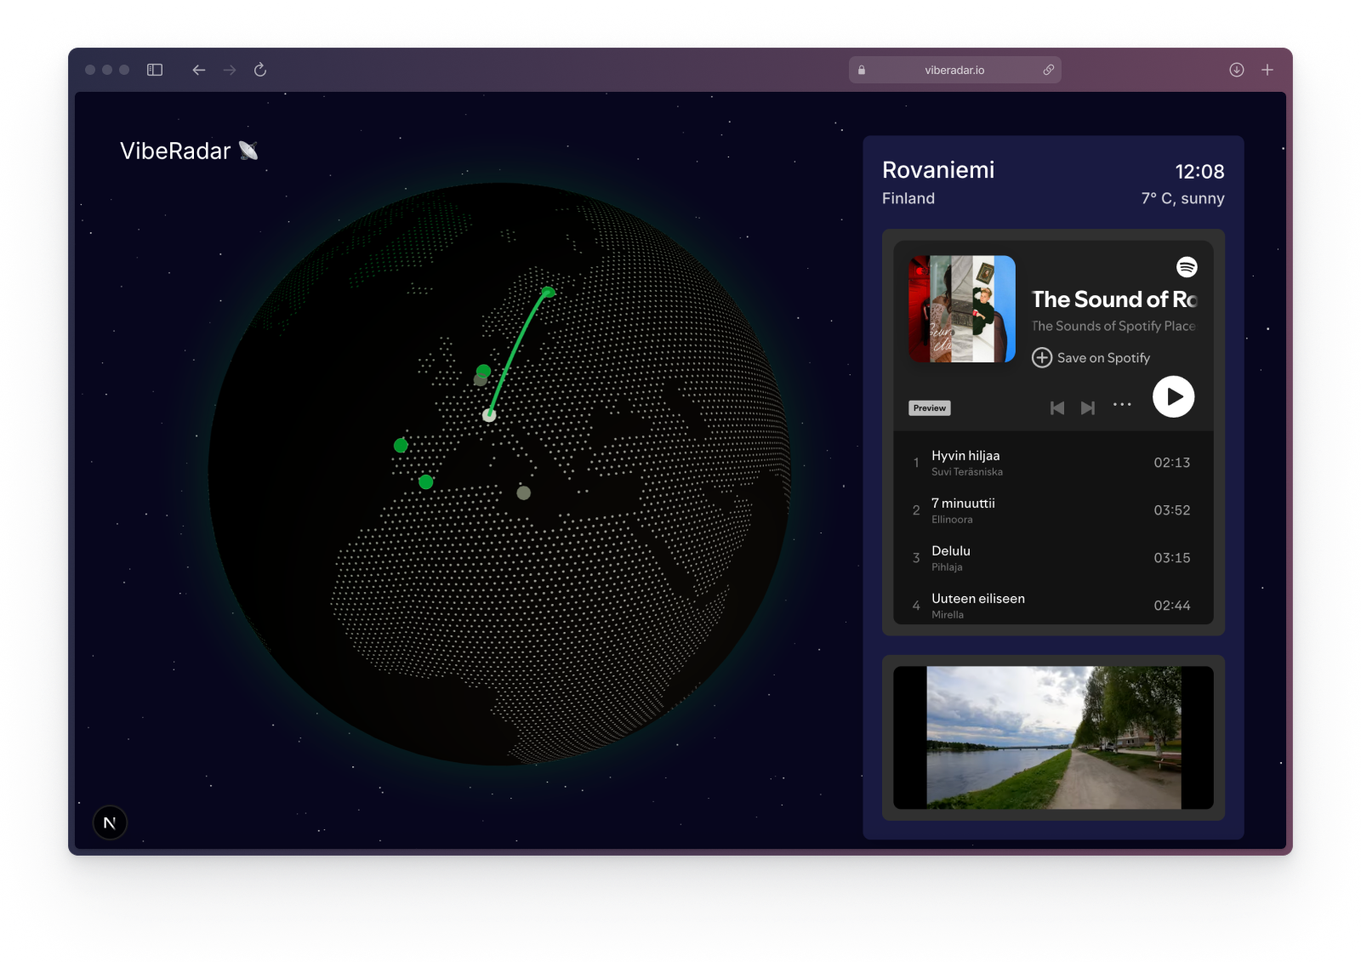Select track Hyvin hiljaa

(1053, 463)
